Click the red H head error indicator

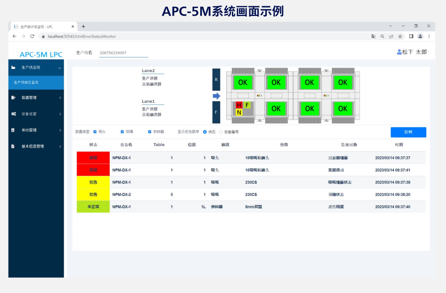coord(239,105)
